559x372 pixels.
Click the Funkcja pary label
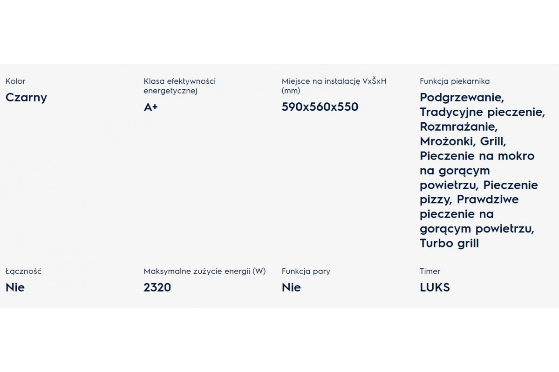[306, 272]
